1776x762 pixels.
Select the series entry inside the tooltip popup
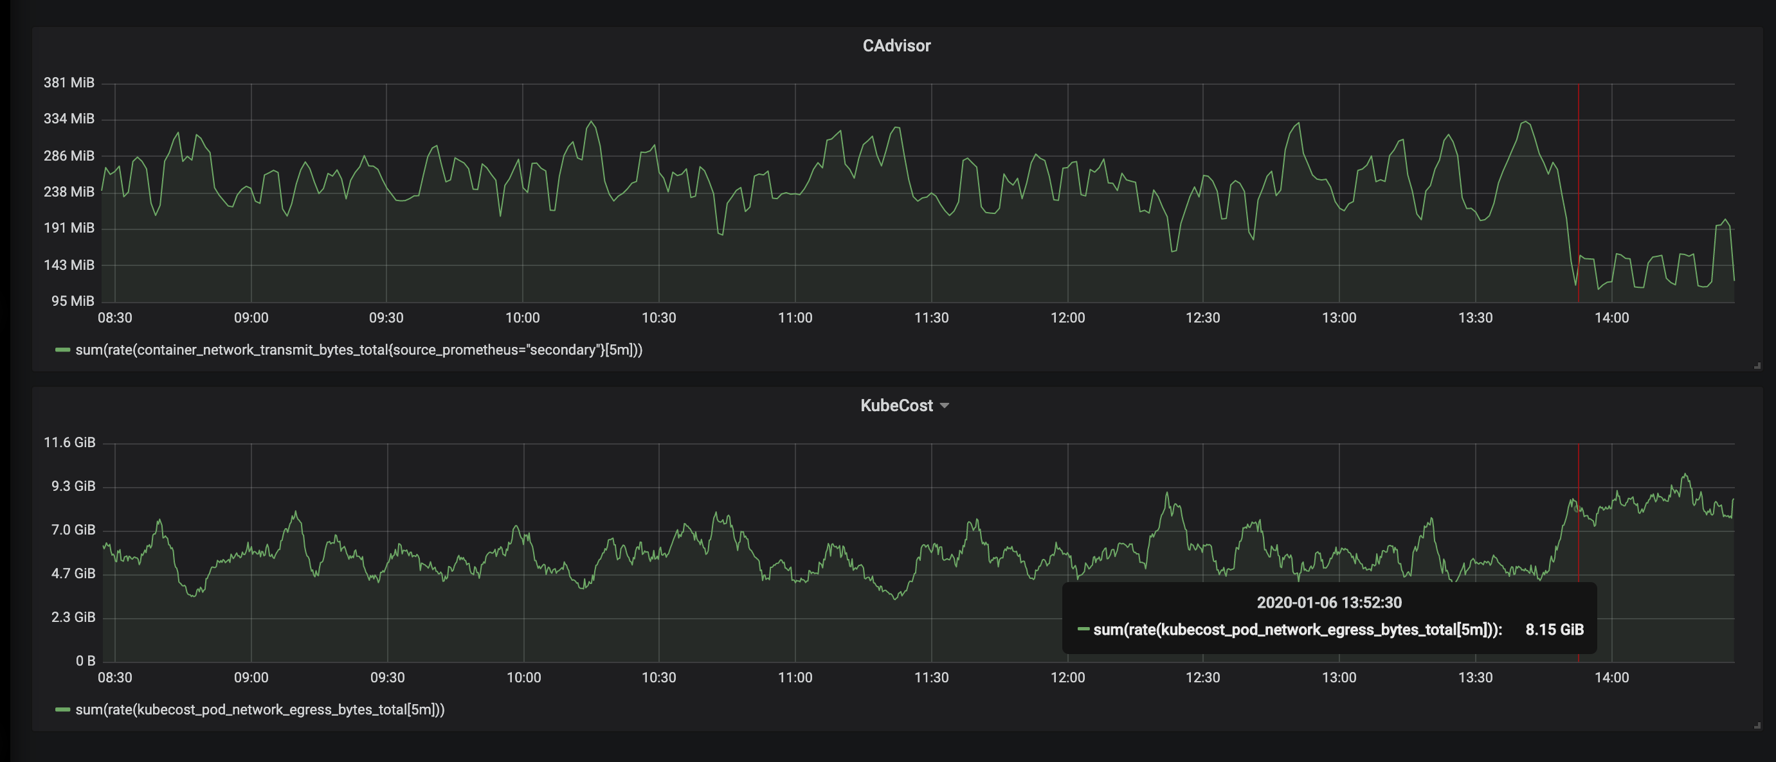(1299, 630)
